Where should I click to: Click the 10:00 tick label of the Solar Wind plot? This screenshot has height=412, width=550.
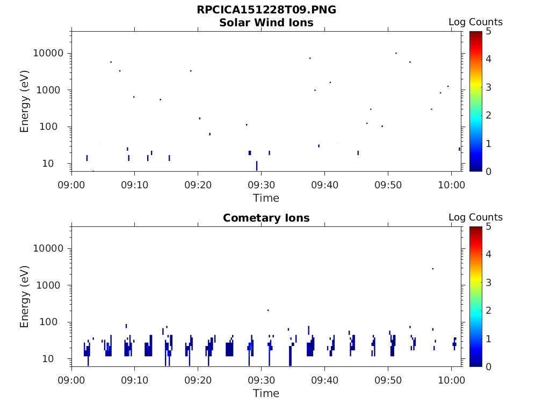(x=451, y=185)
